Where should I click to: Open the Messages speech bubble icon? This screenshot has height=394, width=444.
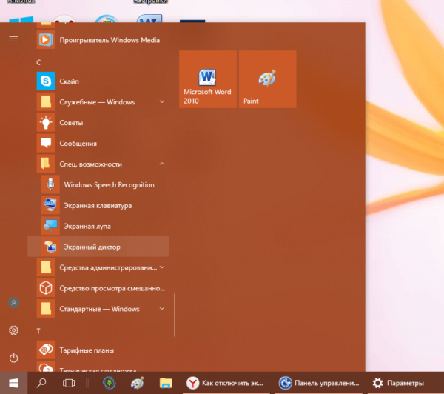tap(46, 143)
